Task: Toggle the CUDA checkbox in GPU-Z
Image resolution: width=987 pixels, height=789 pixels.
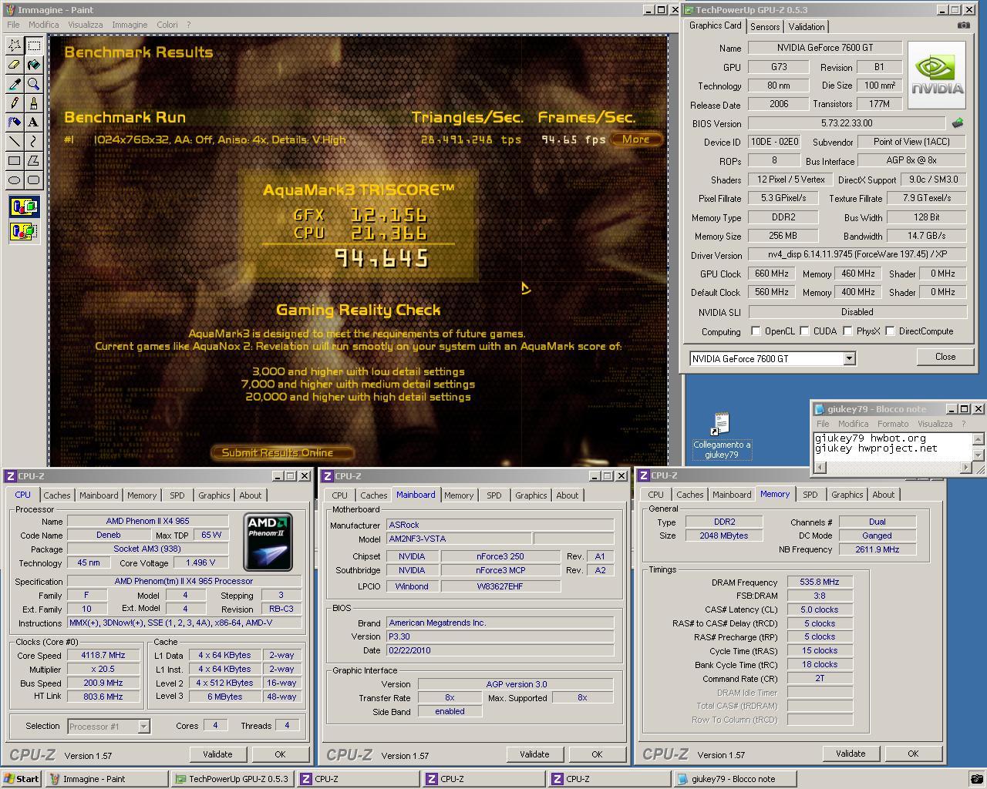Action: coord(804,331)
